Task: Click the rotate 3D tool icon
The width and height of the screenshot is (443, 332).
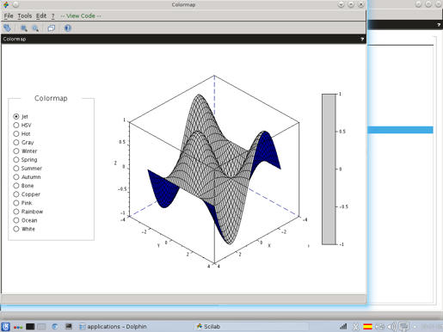Action: [7, 28]
